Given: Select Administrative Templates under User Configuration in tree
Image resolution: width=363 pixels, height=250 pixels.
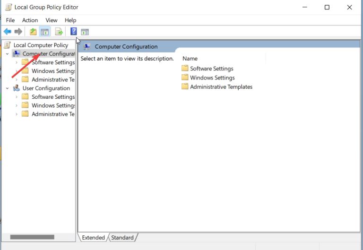Looking at the screenshot, I should click(x=53, y=114).
